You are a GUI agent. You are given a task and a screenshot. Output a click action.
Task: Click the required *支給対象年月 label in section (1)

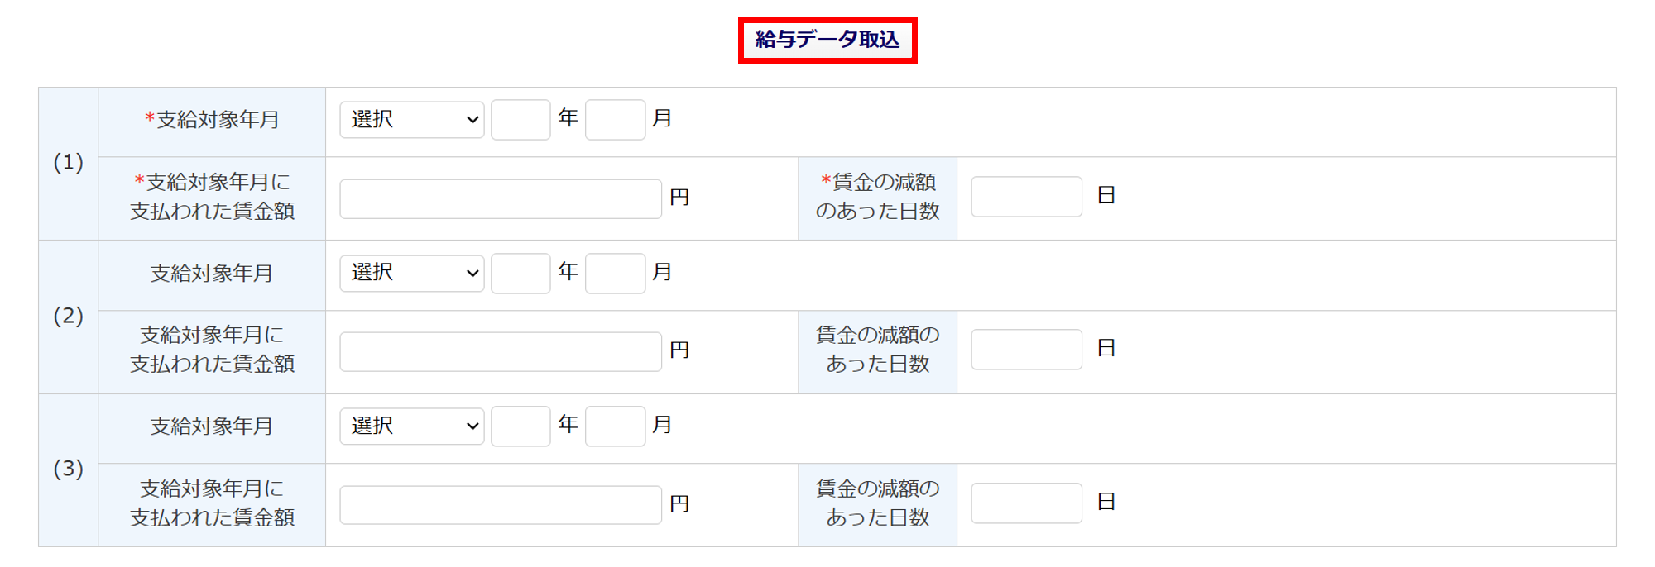coord(212,120)
